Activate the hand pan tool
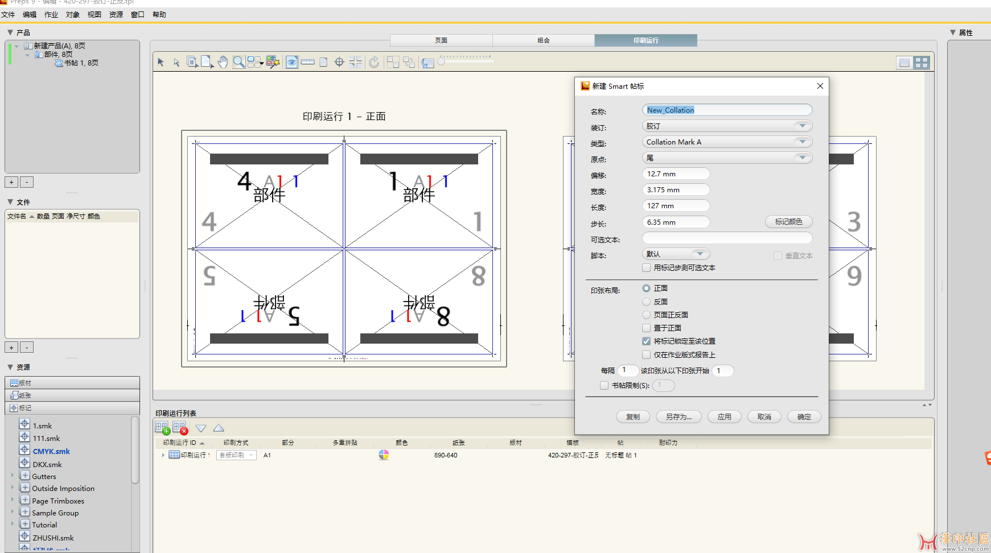The width and height of the screenshot is (991, 553). click(x=223, y=62)
